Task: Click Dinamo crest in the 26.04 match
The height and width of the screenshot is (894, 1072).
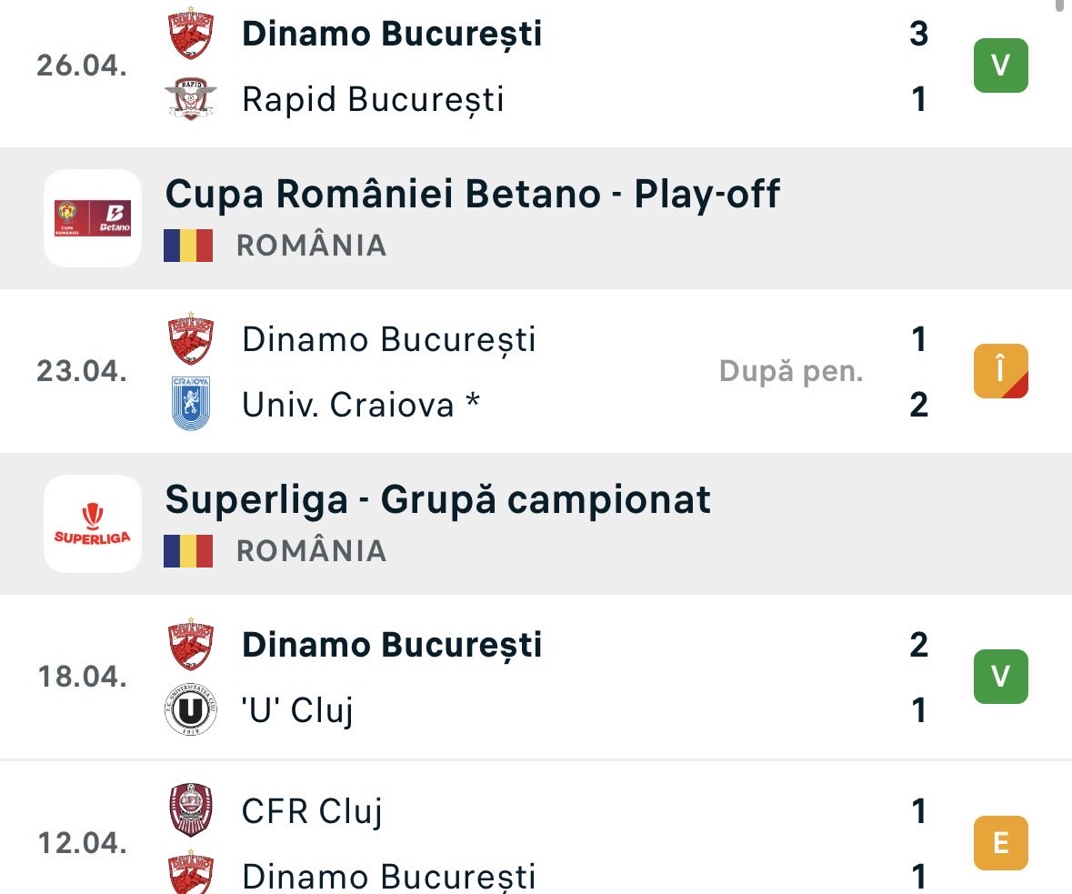Action: pos(191,33)
